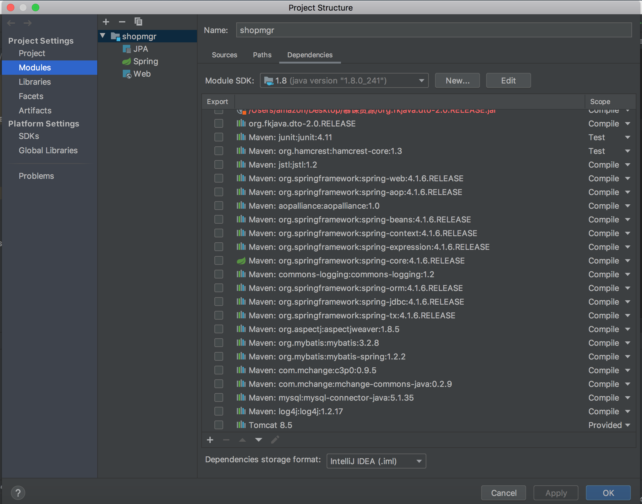642x504 pixels.
Task: Click the back navigation arrow
Action: [x=11, y=23]
